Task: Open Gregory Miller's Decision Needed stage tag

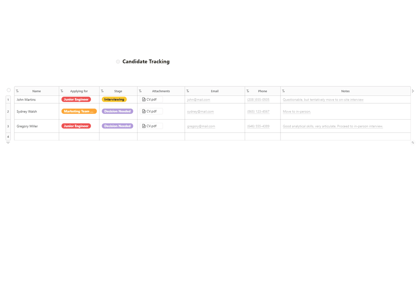Action: (x=117, y=126)
